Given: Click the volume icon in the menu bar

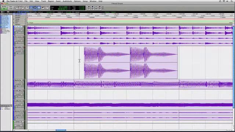Looking at the screenshot, I should (228, 1).
